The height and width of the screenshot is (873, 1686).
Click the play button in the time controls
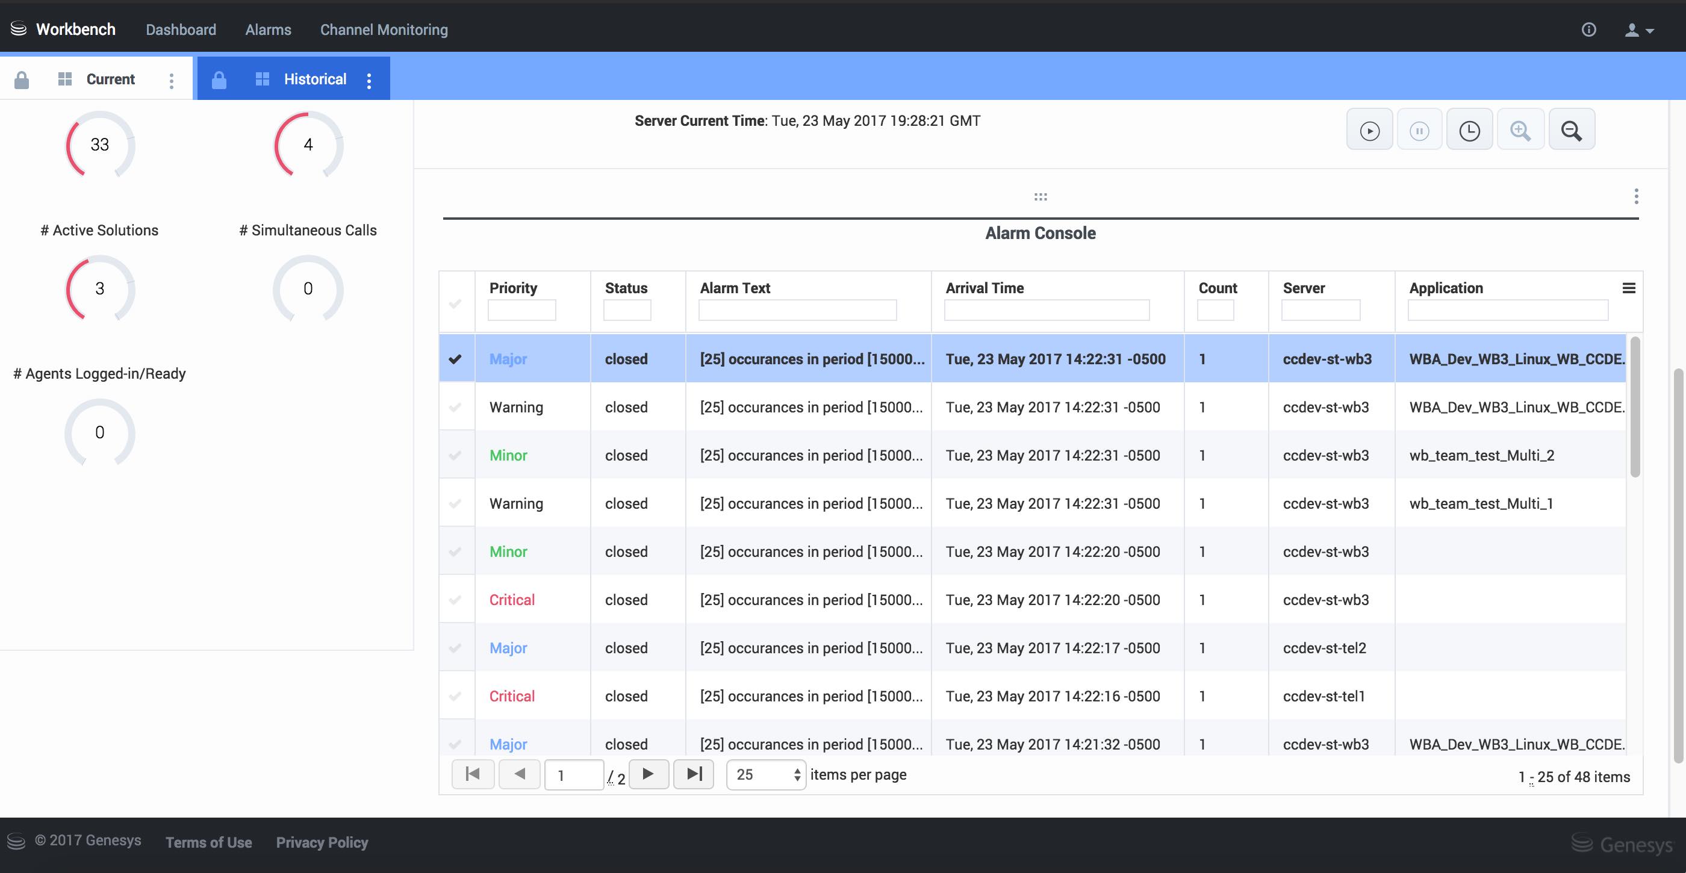pos(1369,131)
